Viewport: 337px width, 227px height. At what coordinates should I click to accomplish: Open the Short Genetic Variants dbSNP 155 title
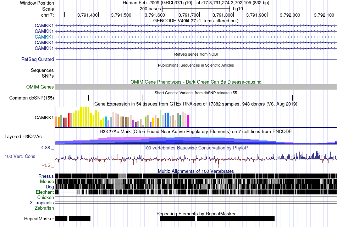click(x=196, y=93)
